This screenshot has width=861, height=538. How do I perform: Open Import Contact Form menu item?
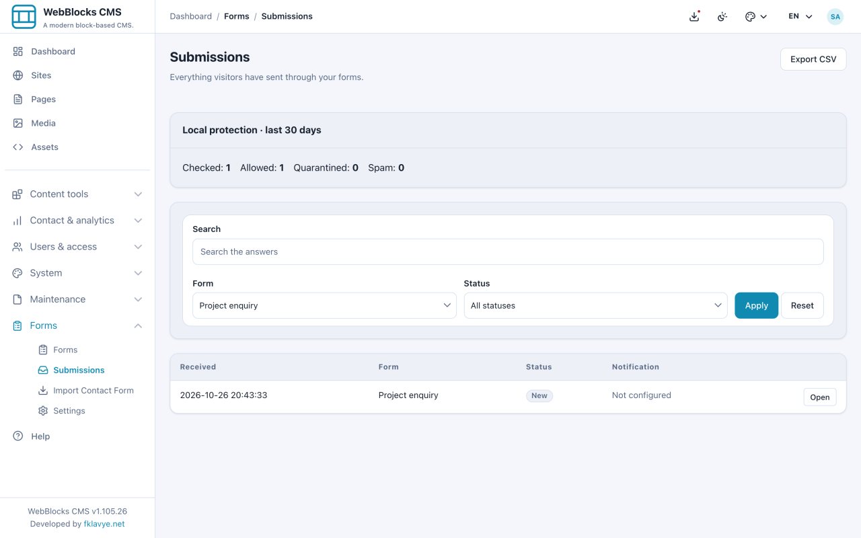[x=89, y=390]
